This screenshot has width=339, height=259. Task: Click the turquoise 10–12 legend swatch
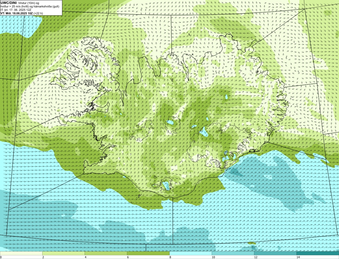click(x=233, y=253)
